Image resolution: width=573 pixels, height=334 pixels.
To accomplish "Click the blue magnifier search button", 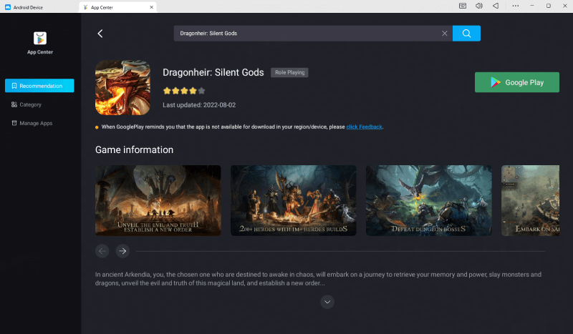I will coord(466,34).
